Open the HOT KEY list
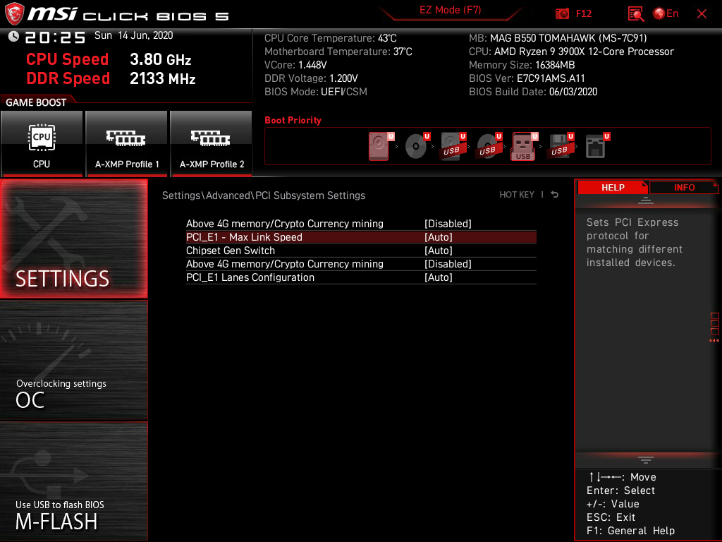 point(517,195)
